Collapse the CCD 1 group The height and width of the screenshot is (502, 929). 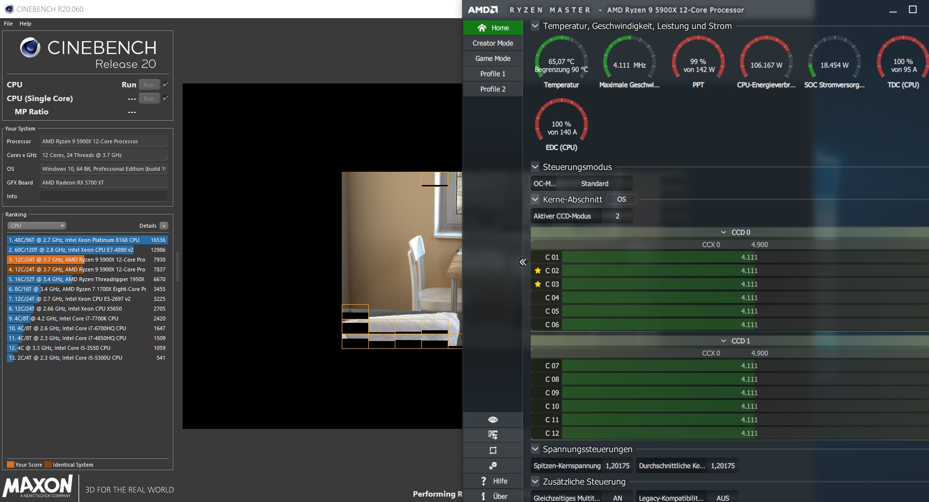(723, 341)
